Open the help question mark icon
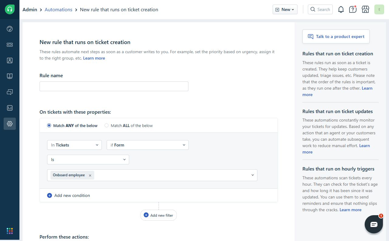This screenshot has width=389, height=241. [353, 9]
